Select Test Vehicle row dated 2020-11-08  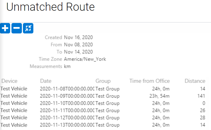pos(103,89)
